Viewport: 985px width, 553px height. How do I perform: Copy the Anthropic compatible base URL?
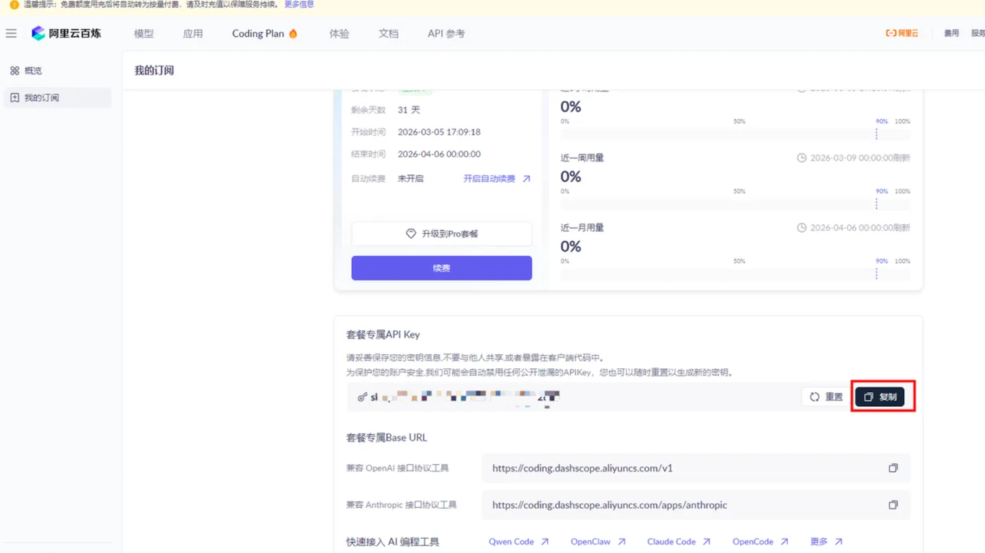894,505
